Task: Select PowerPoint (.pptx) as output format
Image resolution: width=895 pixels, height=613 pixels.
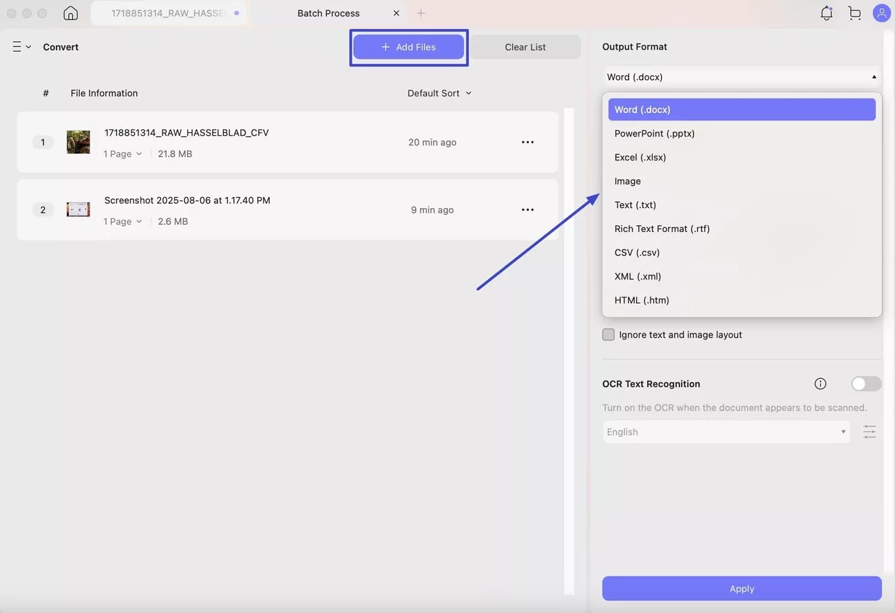Action: 654,133
